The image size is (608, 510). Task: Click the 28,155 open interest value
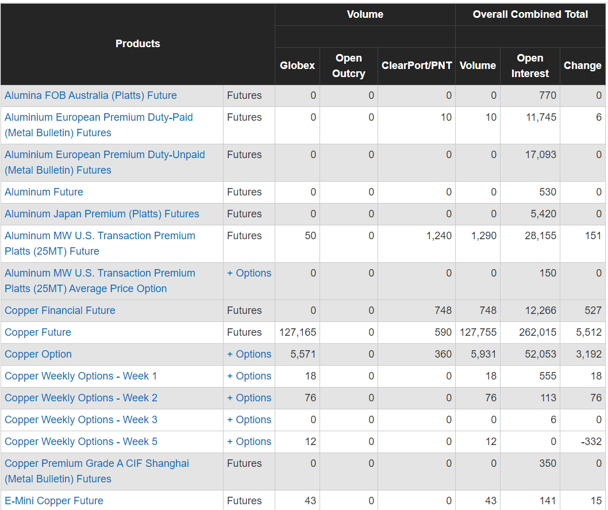click(541, 235)
